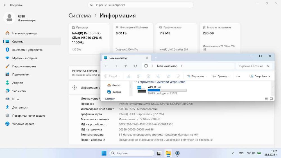Image resolution: width=281 pixels, height=158 pixels.
Task: Open the Сортиране dropdown
Action: point(197,76)
